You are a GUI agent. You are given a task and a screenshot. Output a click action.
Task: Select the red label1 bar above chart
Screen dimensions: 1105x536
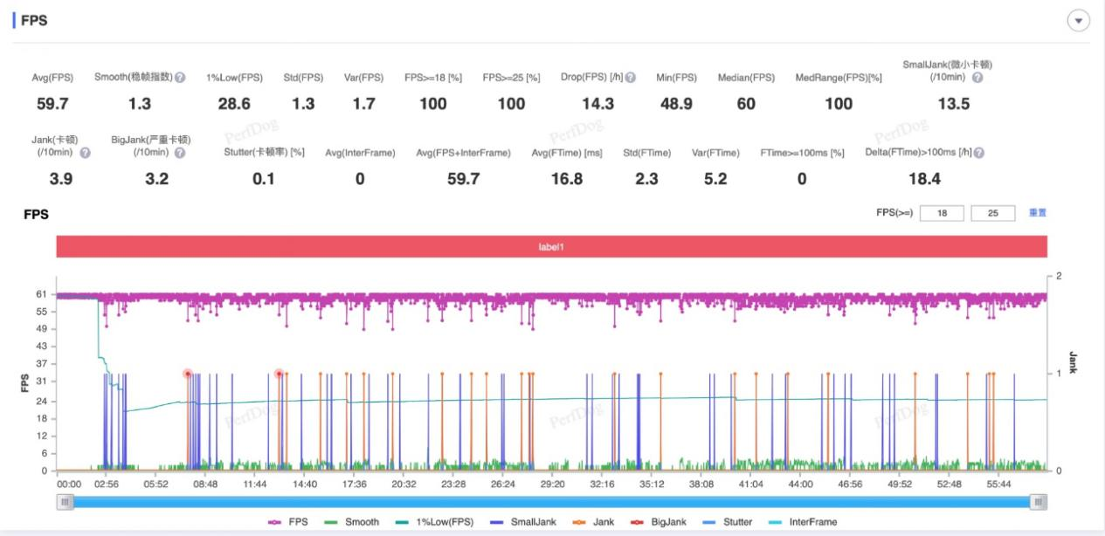pyautogui.click(x=552, y=247)
